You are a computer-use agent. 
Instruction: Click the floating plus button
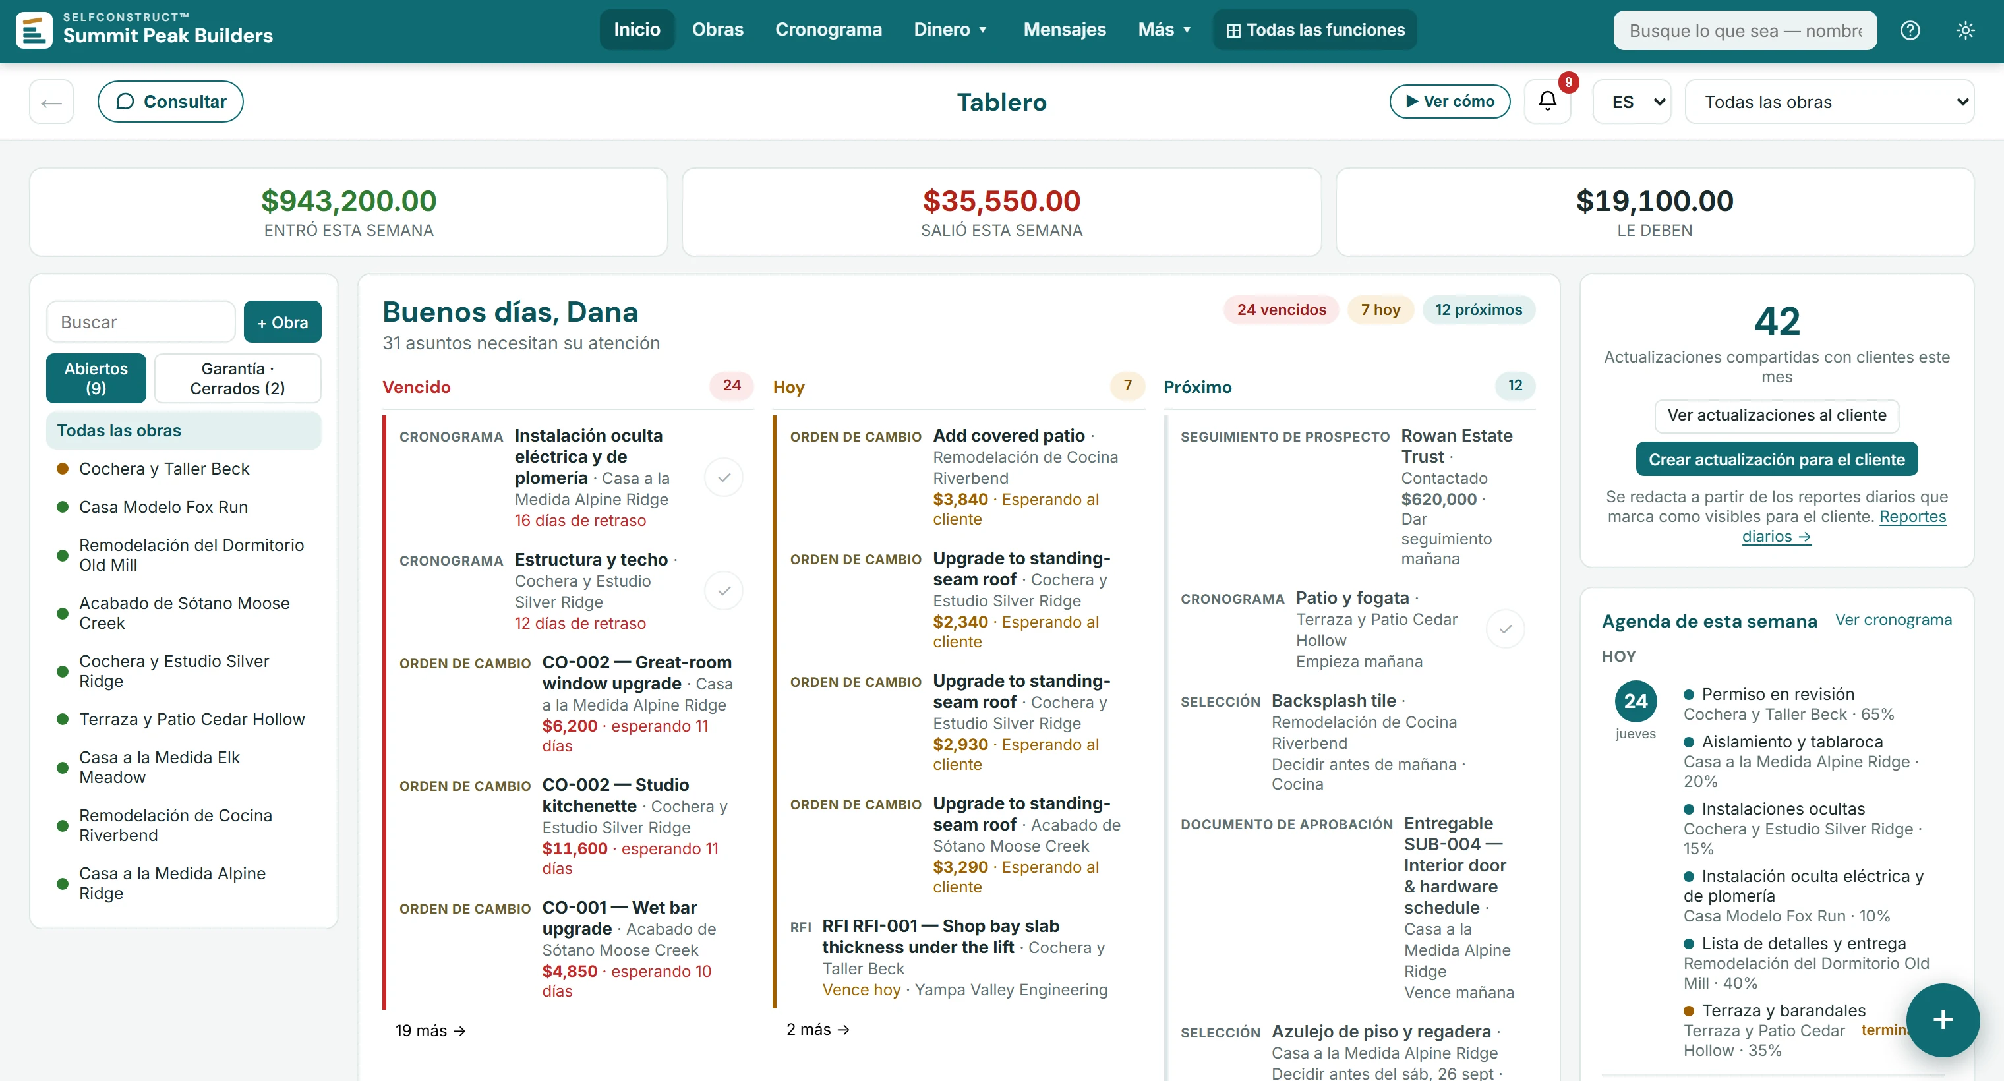click(1943, 1020)
